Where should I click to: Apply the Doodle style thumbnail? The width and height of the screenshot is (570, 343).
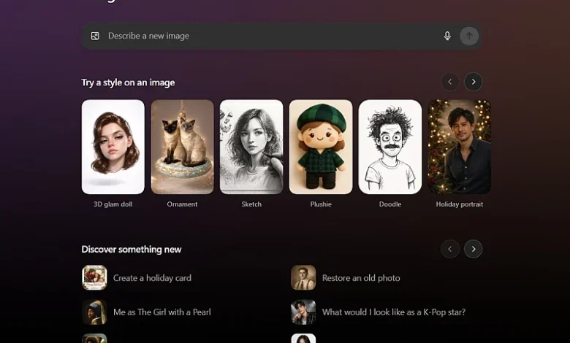point(390,147)
